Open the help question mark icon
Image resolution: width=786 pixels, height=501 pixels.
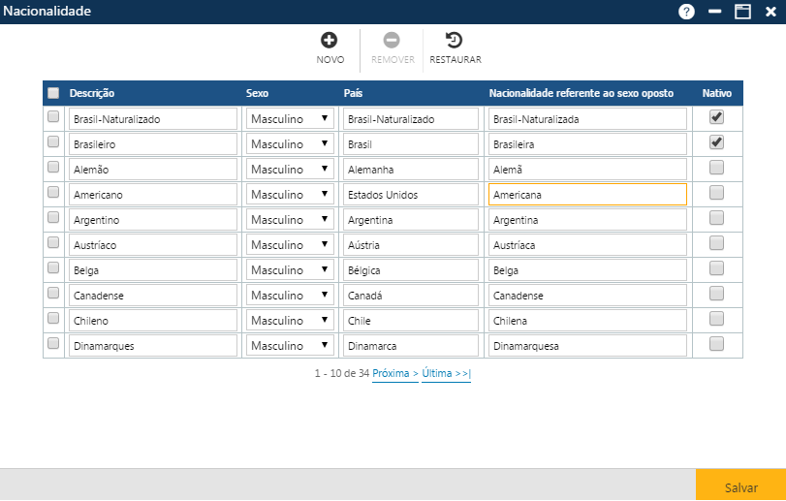[x=686, y=12]
